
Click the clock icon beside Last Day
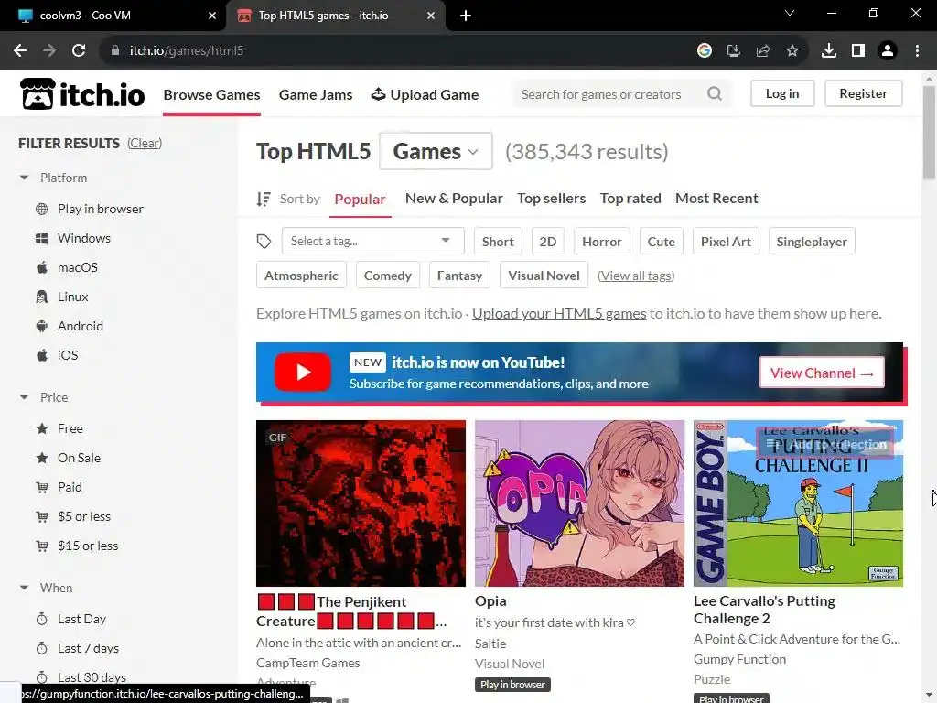42,619
